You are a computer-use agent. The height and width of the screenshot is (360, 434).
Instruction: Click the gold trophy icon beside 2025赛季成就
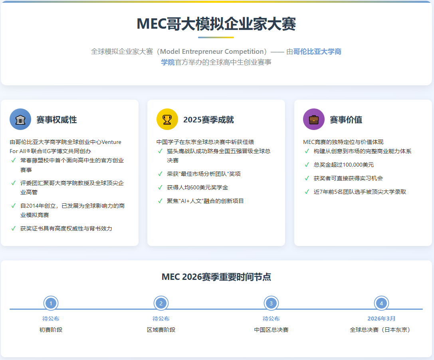167,119
